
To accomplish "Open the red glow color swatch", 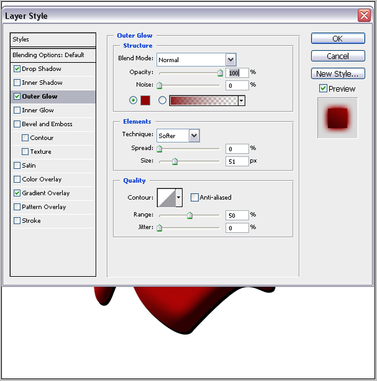I will tap(145, 100).
